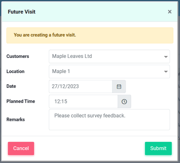
Task: Click the Date field showing 27/12/2023
Action: point(81,87)
